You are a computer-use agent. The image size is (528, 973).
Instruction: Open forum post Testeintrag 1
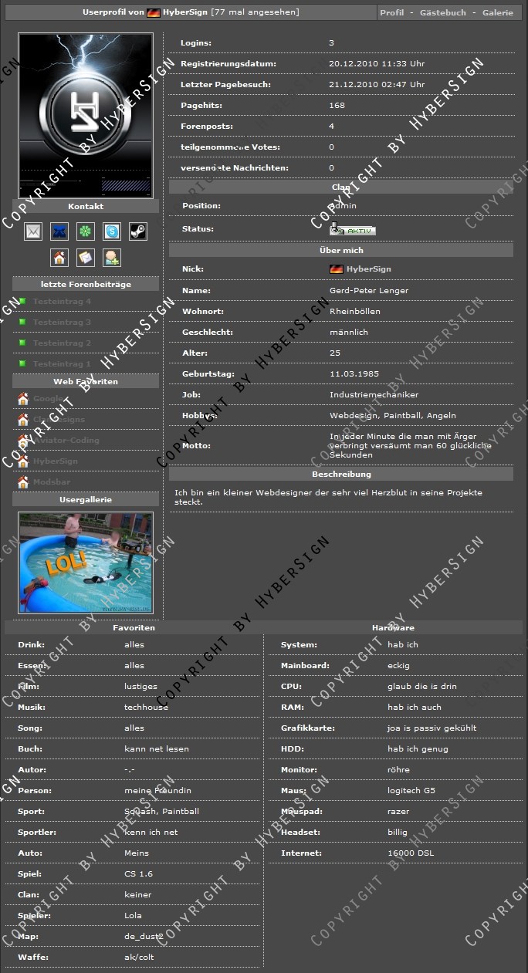62,364
